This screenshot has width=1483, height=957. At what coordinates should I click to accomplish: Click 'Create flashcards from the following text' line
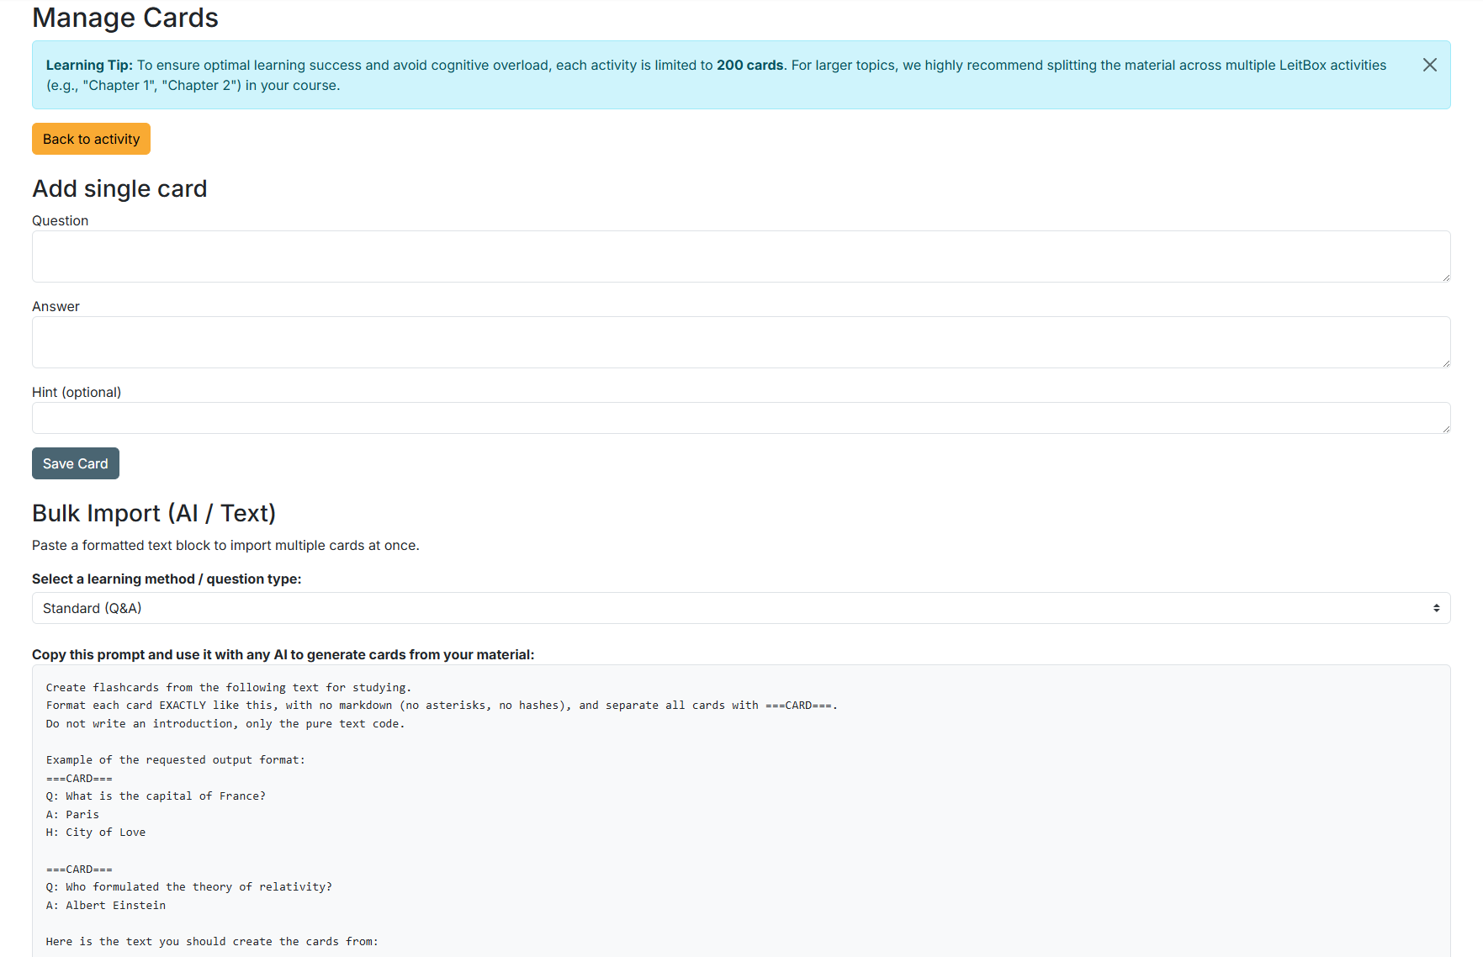229,687
